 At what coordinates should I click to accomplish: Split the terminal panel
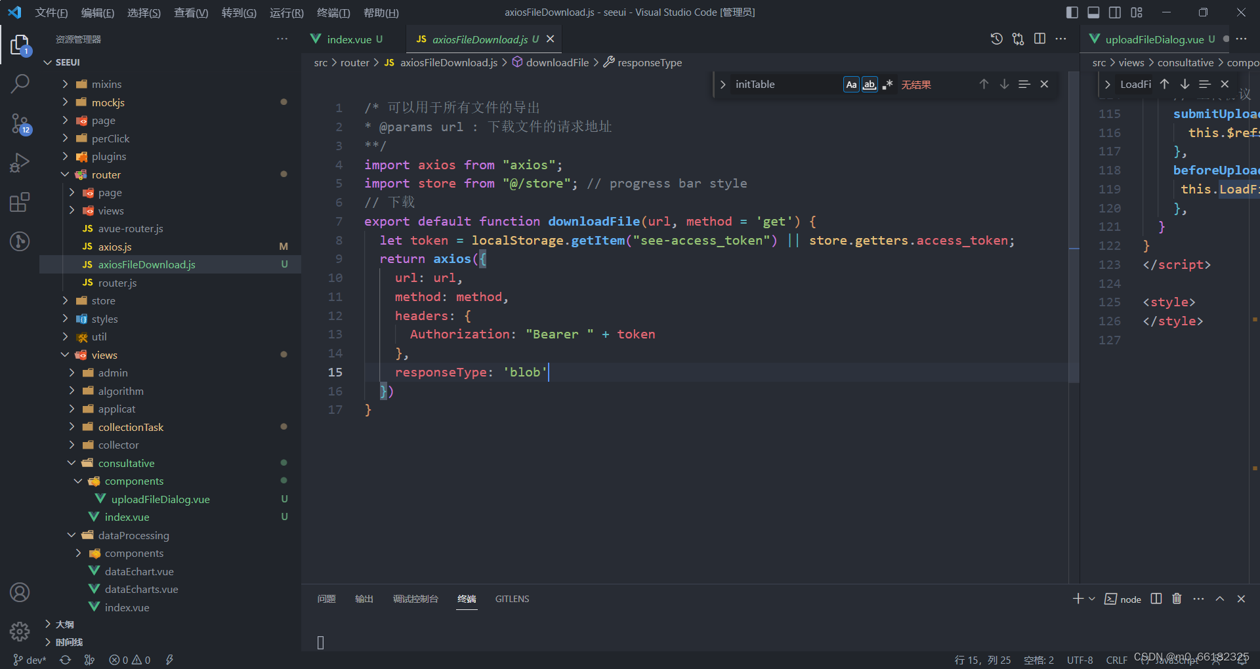click(1156, 599)
